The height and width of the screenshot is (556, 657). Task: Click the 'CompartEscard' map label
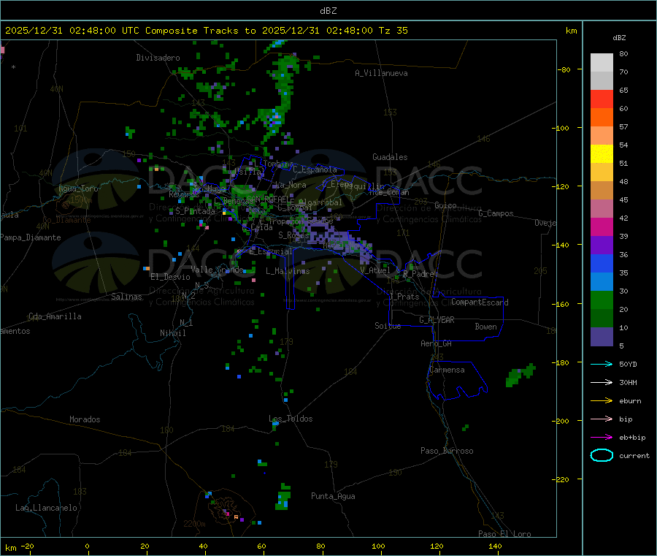[480, 302]
